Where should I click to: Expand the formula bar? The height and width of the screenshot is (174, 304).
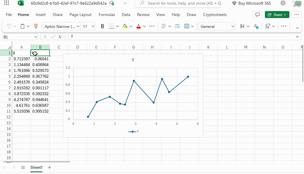pos(297,37)
